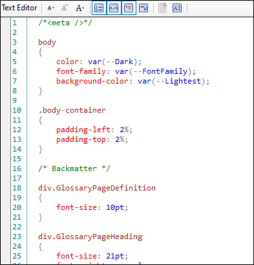This screenshot has height=265, width=254.
Task: Click line number 22 in the gutter
Action: click(x=17, y=227)
